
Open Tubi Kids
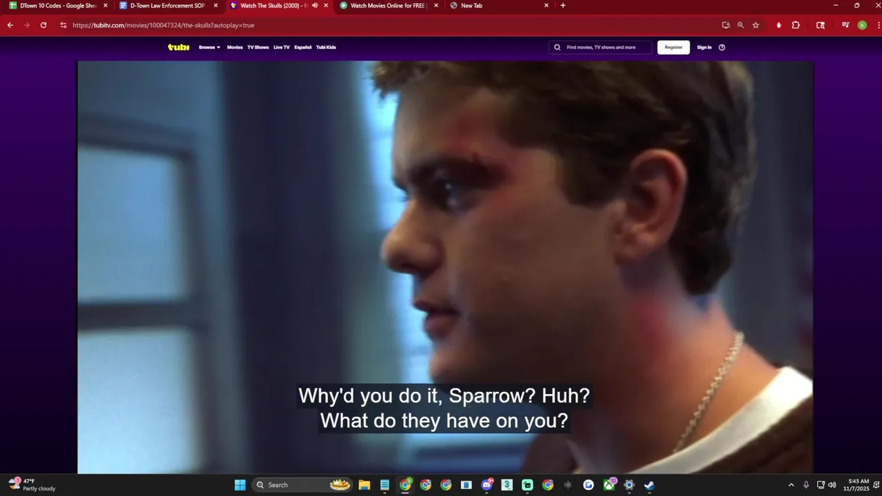326,48
